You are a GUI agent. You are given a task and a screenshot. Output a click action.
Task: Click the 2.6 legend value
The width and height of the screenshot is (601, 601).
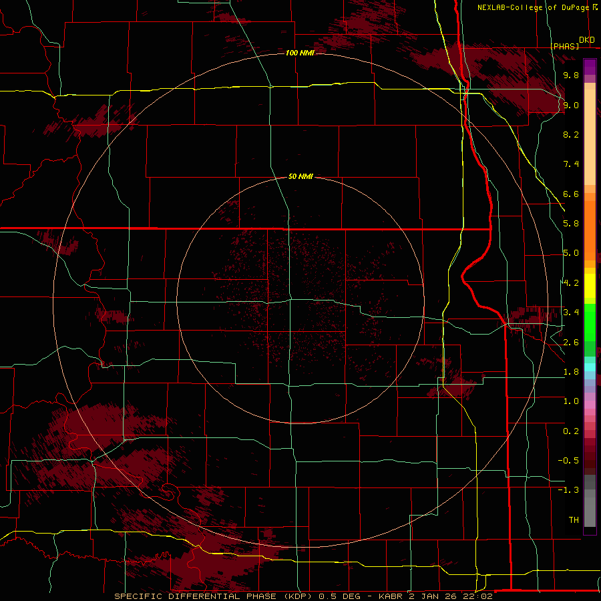(571, 343)
